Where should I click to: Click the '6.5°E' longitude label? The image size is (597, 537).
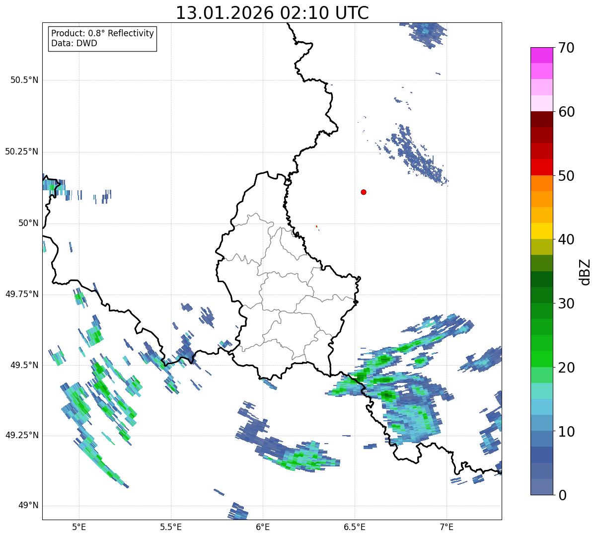point(355,527)
